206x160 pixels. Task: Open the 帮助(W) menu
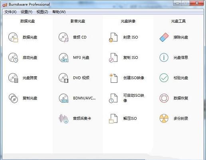59,12
